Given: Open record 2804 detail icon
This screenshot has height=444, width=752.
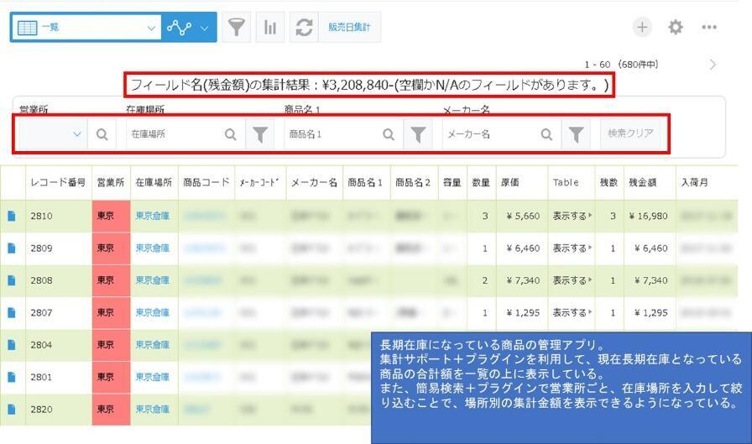Looking at the screenshot, I should (12, 345).
